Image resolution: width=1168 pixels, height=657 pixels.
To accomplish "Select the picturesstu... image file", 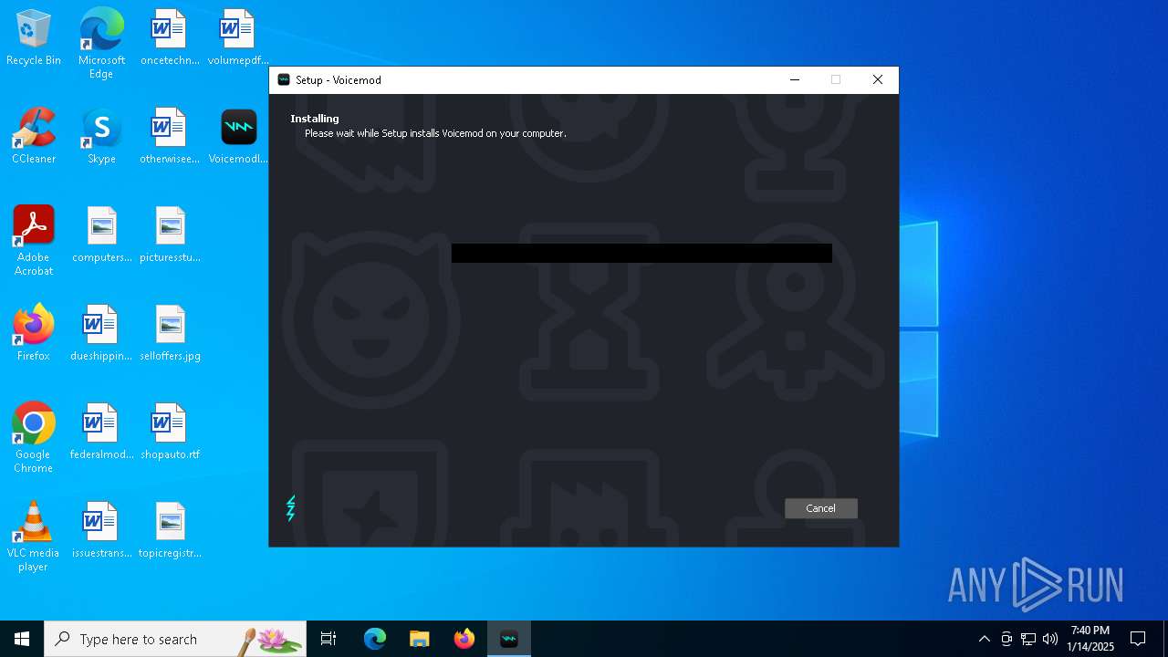I will (170, 235).
